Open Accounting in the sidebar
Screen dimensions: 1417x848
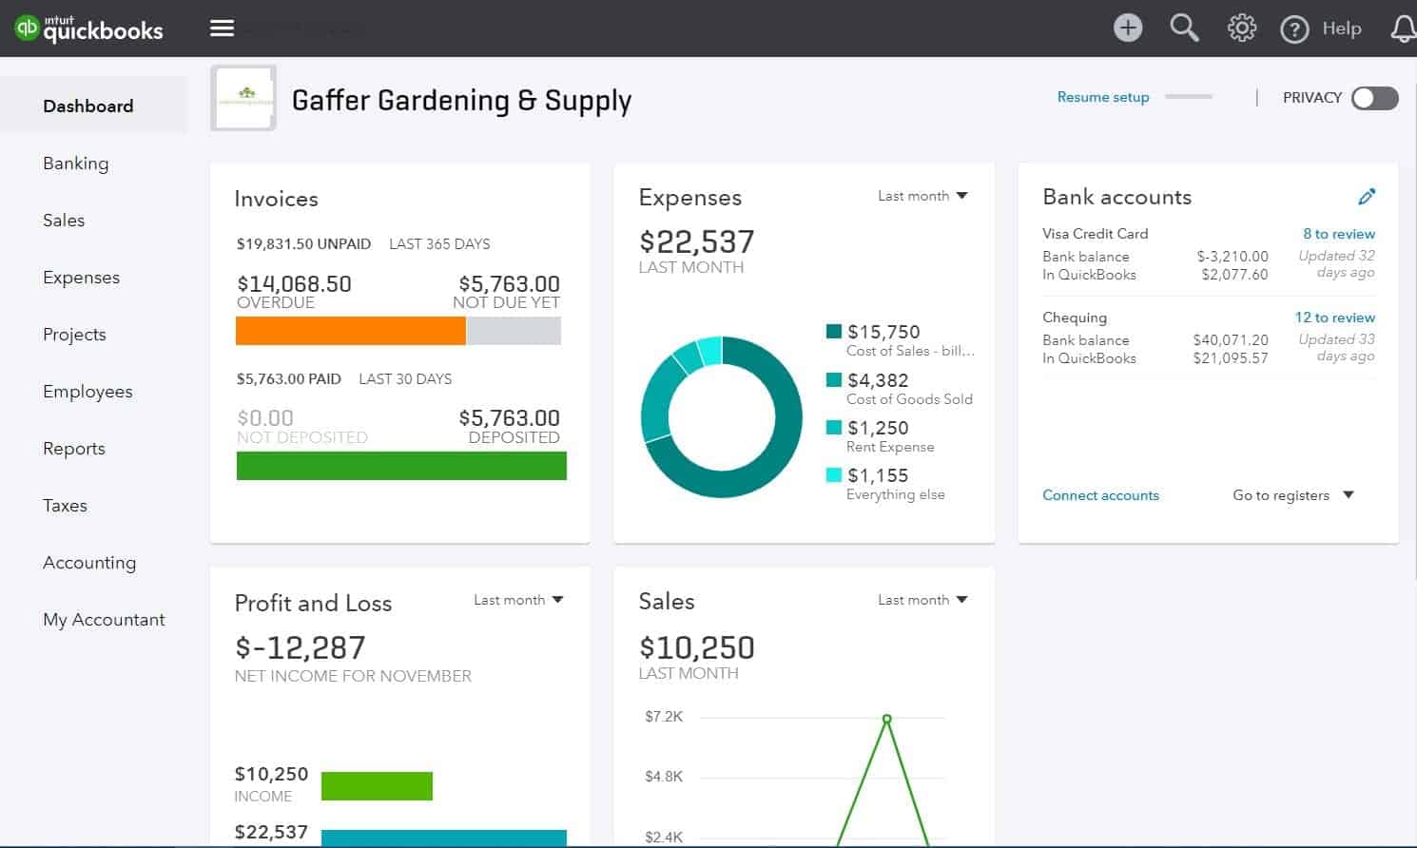[89, 563]
